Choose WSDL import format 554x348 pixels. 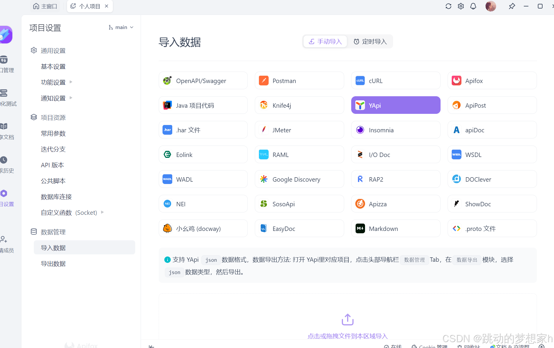tap(492, 155)
